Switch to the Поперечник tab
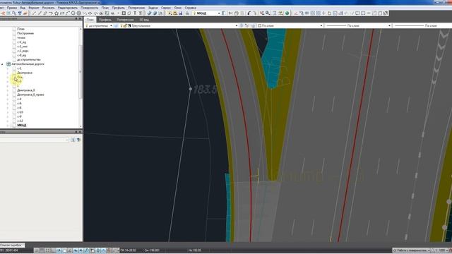Screen dimensions: 452x254 (x=125, y=20)
